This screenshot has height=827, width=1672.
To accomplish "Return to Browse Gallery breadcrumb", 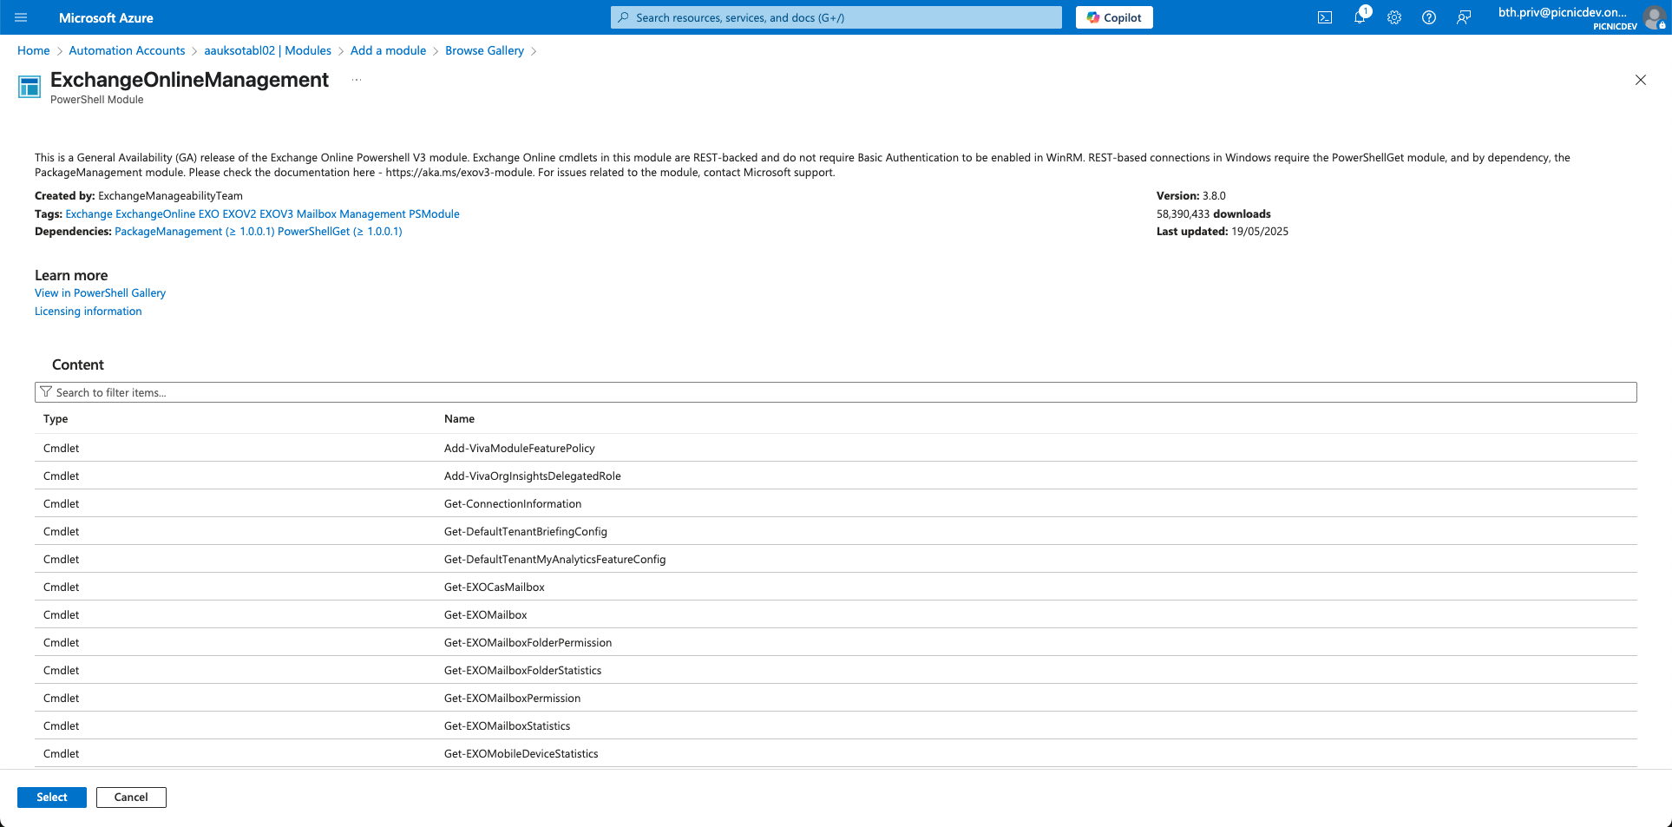I will click(x=484, y=50).
